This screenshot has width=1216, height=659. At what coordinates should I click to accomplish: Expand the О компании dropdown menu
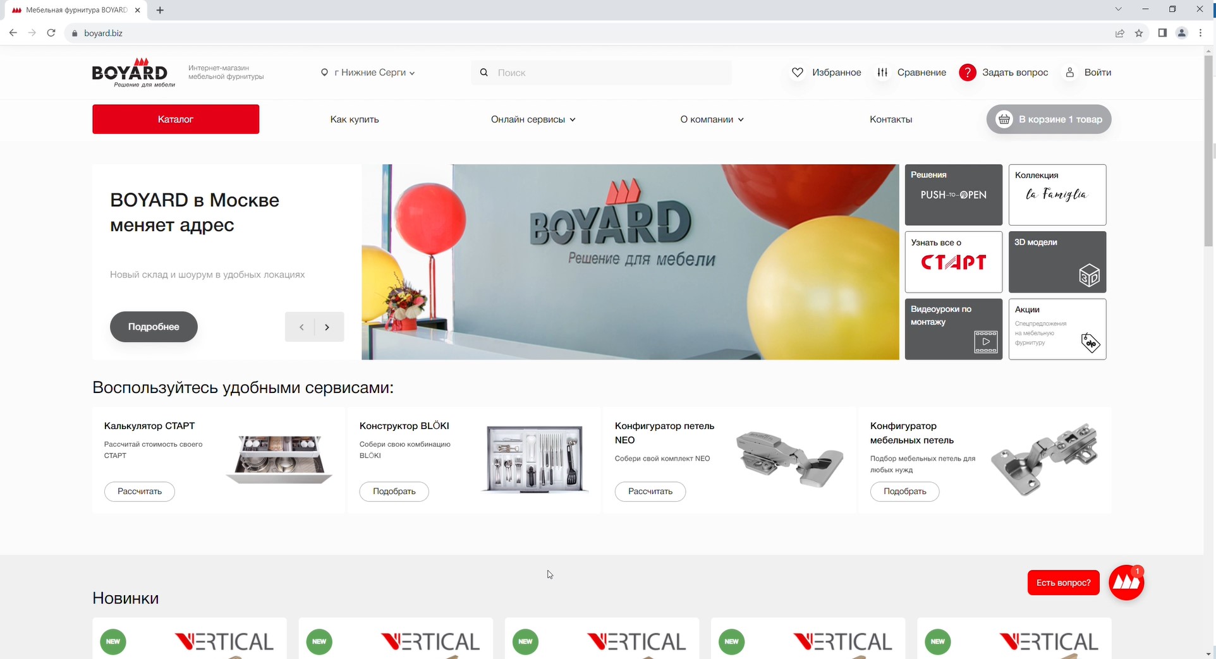tap(712, 119)
